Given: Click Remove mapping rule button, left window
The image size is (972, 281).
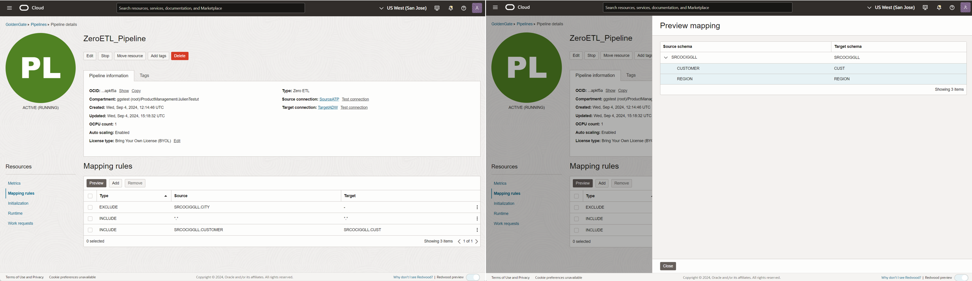Looking at the screenshot, I should [135, 183].
